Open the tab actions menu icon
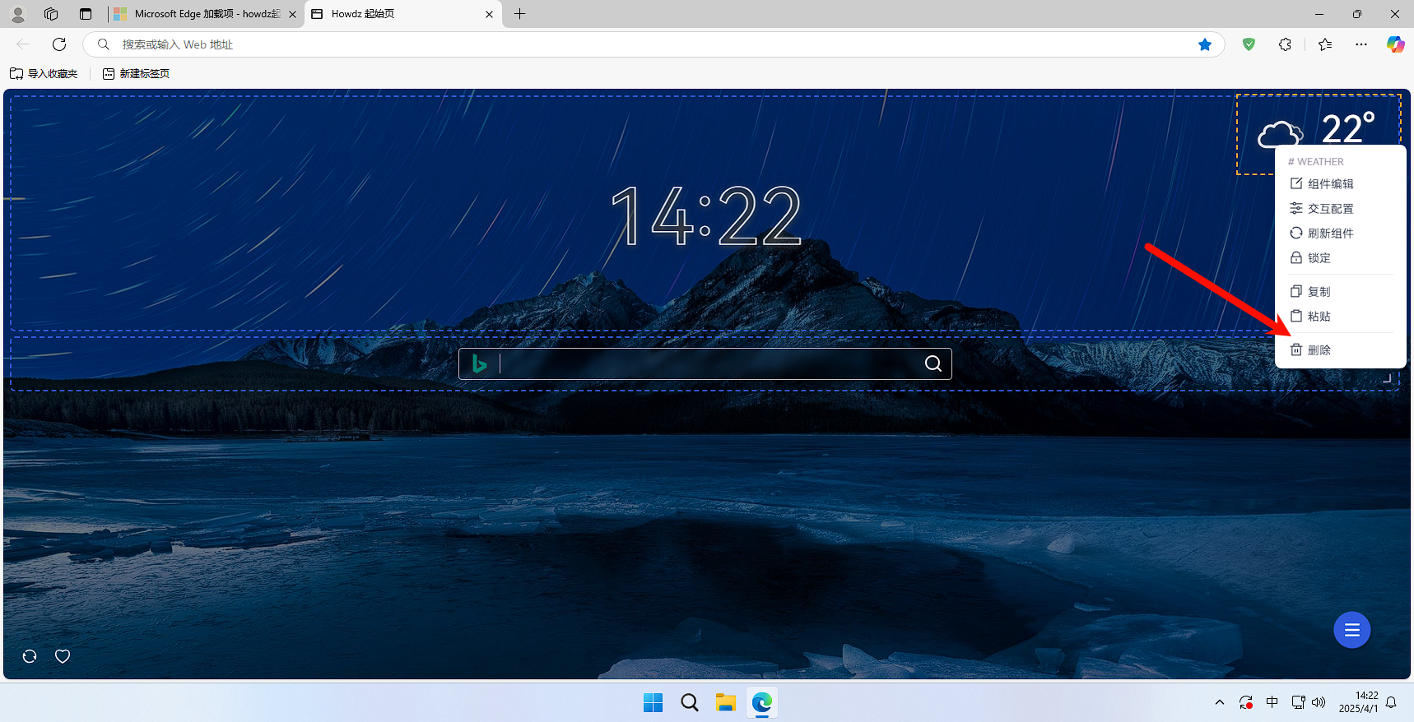 pyautogui.click(x=86, y=14)
